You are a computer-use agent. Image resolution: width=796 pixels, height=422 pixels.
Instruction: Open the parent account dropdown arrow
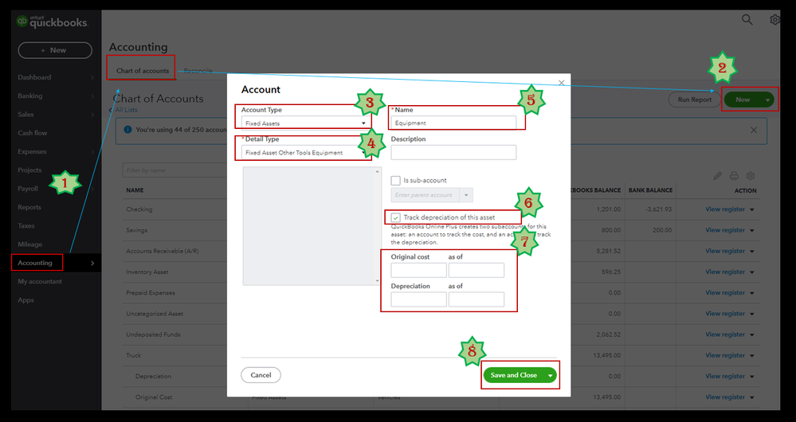tap(466, 195)
